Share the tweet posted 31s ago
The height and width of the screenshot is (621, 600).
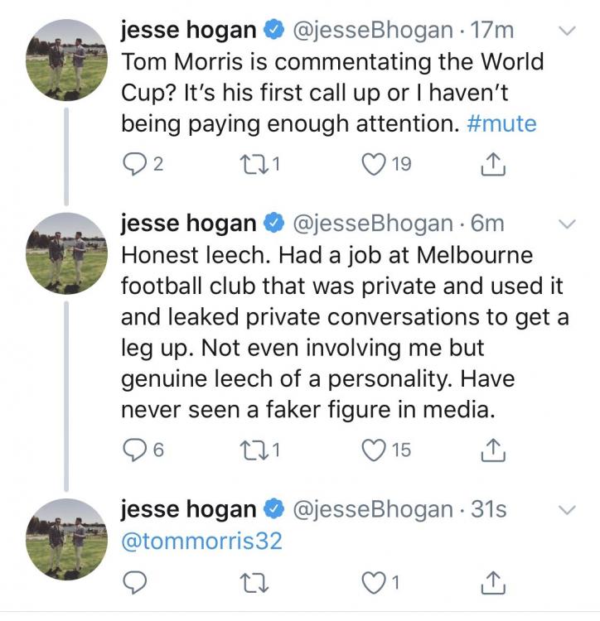tap(494, 583)
